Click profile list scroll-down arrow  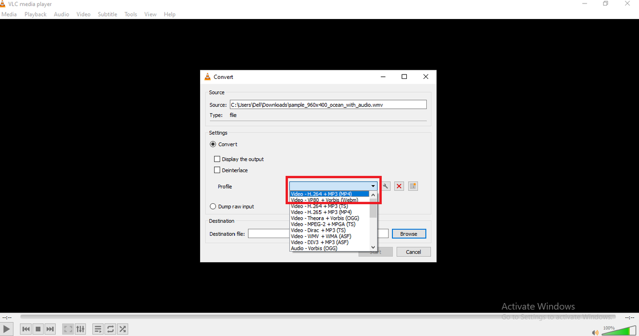click(373, 247)
